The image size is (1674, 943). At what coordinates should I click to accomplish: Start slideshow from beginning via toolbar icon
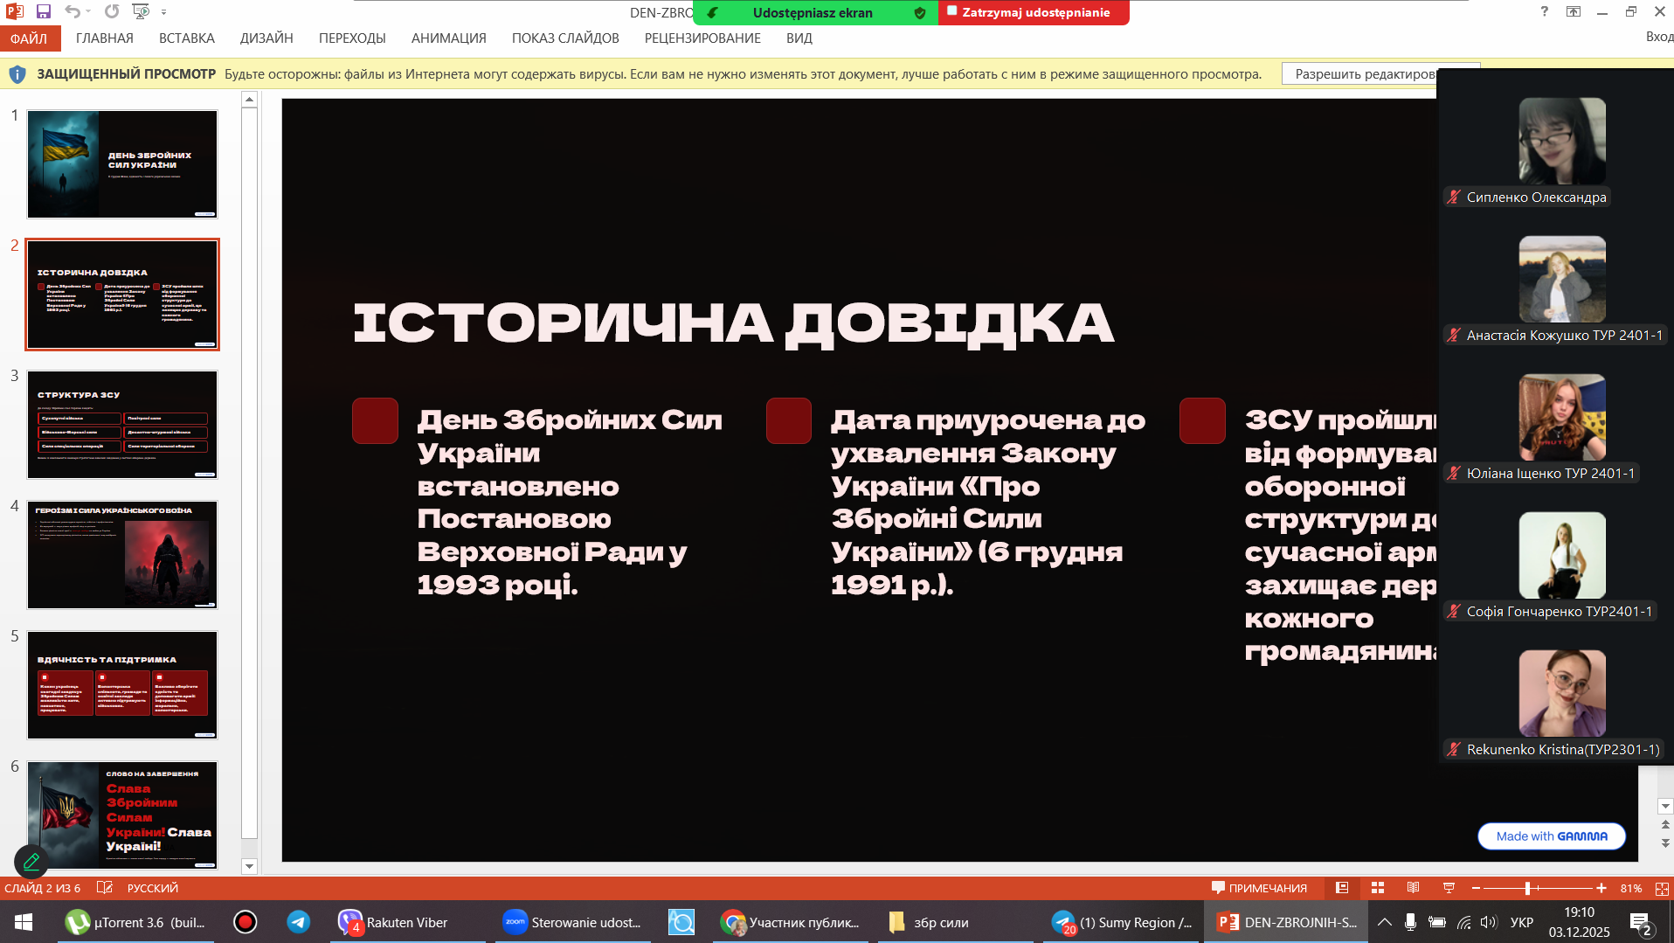point(140,11)
